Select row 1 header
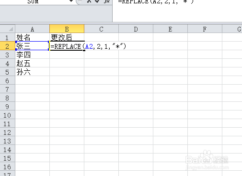The height and width of the screenshot is (176, 242). coord(8,37)
